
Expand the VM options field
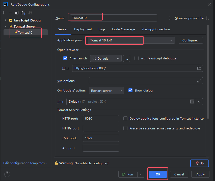click(x=199, y=81)
